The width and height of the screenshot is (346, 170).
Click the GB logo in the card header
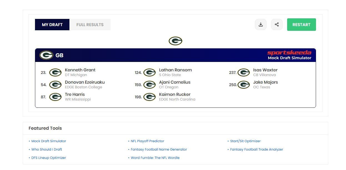[x=46, y=55]
